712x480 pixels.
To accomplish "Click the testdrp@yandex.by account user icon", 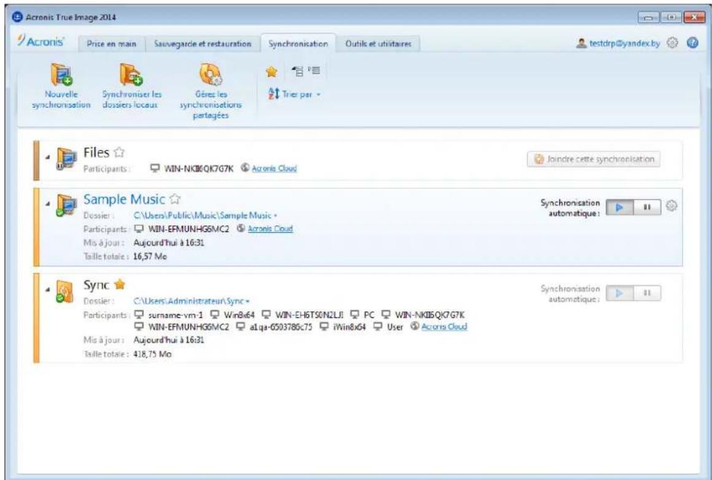I will 581,44.
